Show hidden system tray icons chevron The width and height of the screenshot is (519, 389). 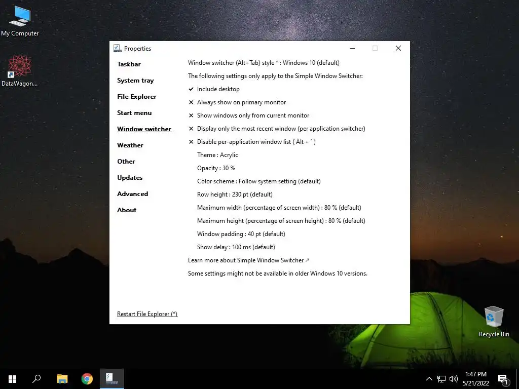coord(429,379)
